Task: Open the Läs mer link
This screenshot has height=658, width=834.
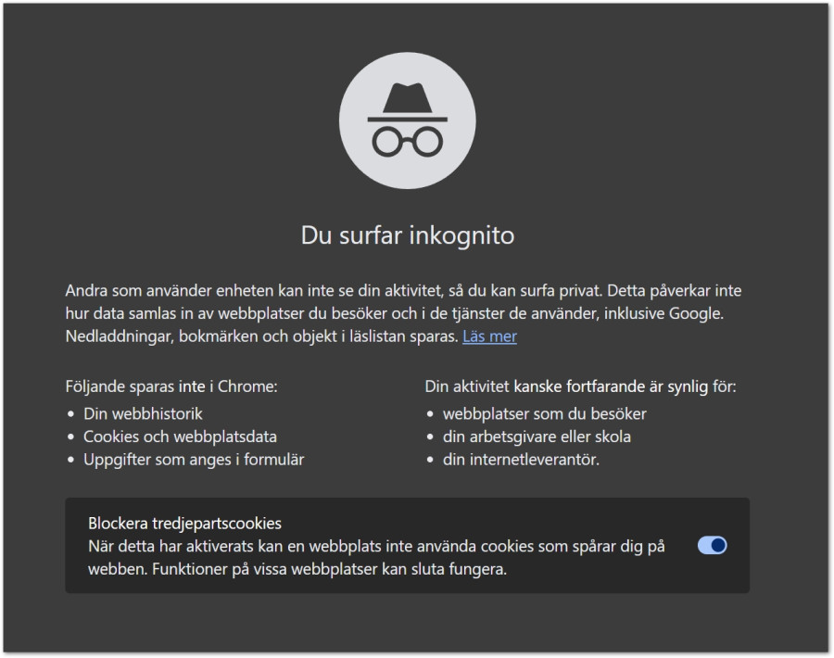Action: click(x=489, y=336)
